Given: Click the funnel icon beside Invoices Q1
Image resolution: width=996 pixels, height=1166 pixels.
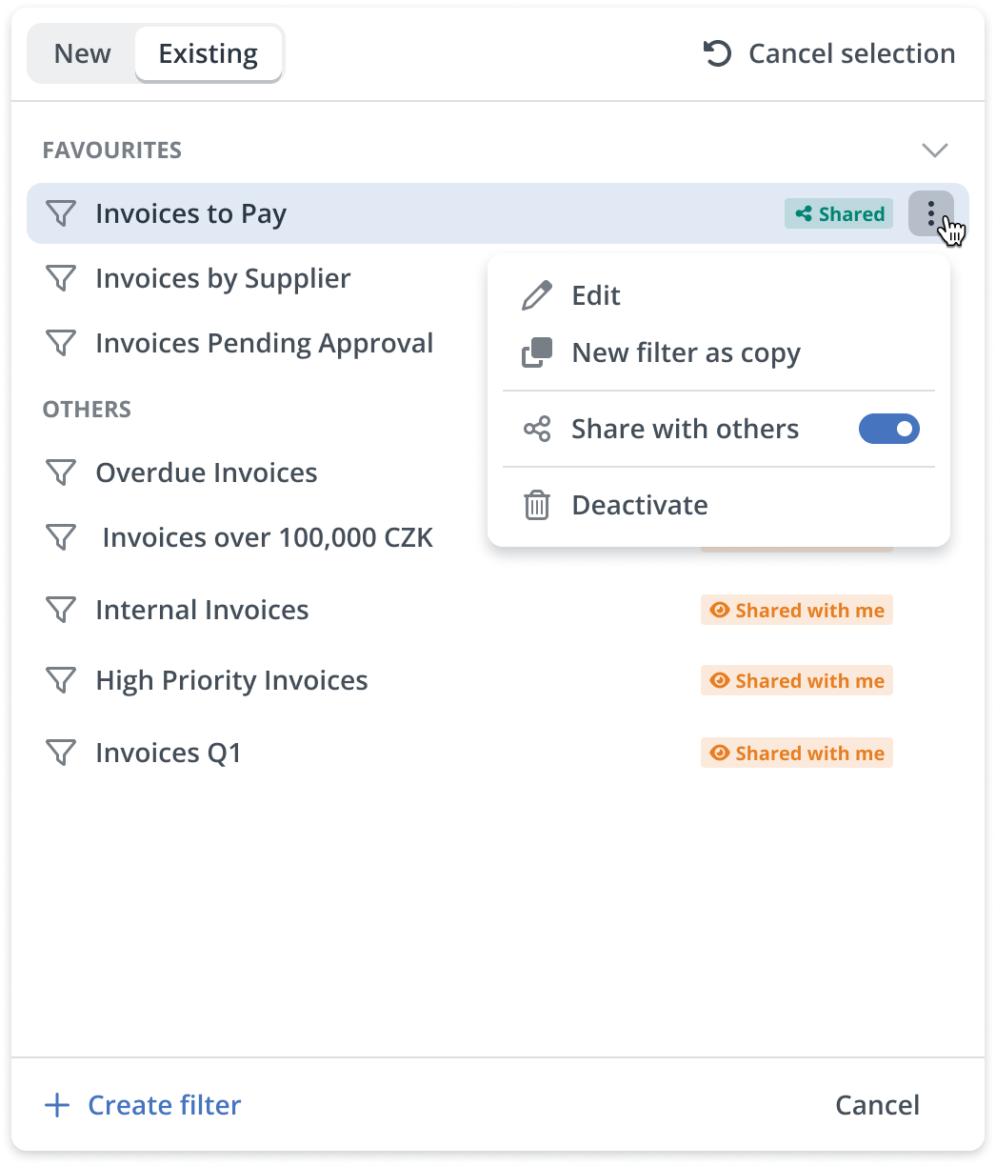Looking at the screenshot, I should click(x=61, y=753).
